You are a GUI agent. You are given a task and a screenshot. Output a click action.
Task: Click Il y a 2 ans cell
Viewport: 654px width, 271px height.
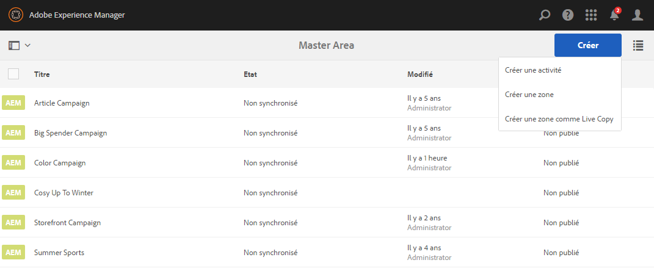[x=424, y=218]
